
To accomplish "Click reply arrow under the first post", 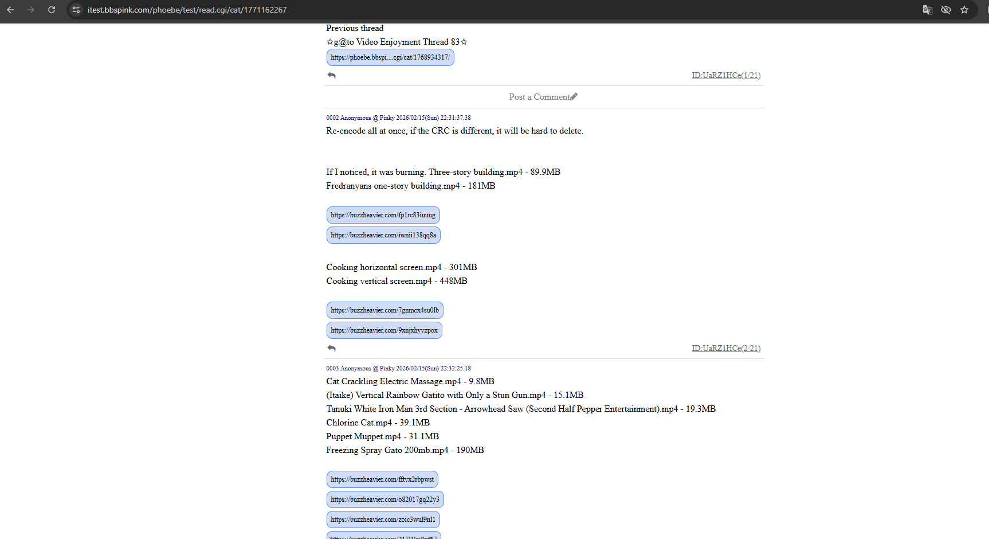I will point(331,76).
